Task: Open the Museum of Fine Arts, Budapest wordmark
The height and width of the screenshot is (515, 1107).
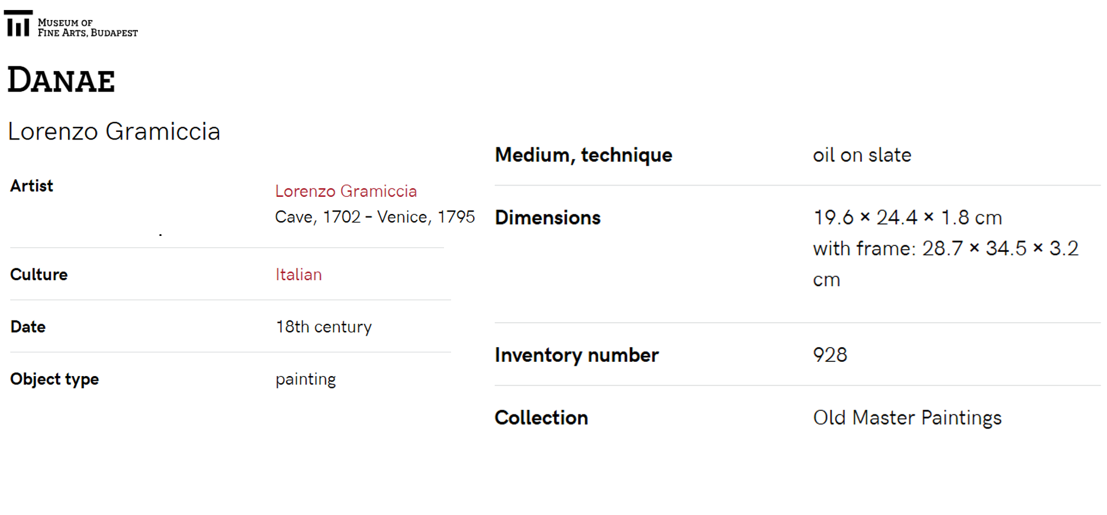Action: pyautogui.click(x=87, y=28)
